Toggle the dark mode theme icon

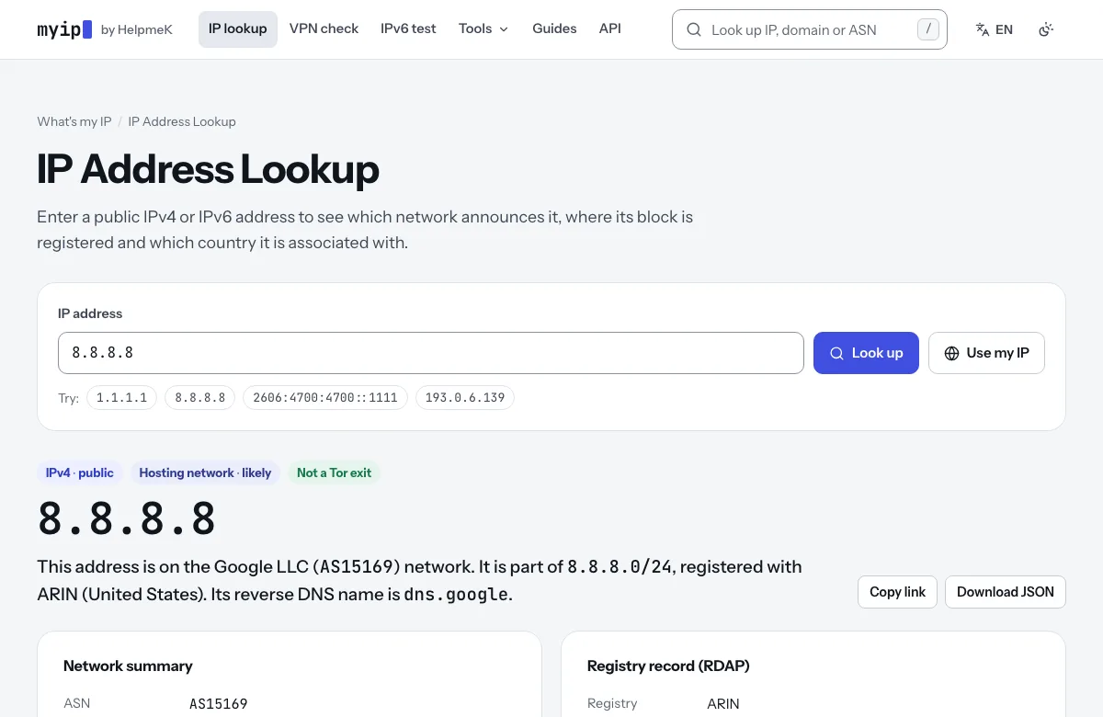click(1046, 29)
